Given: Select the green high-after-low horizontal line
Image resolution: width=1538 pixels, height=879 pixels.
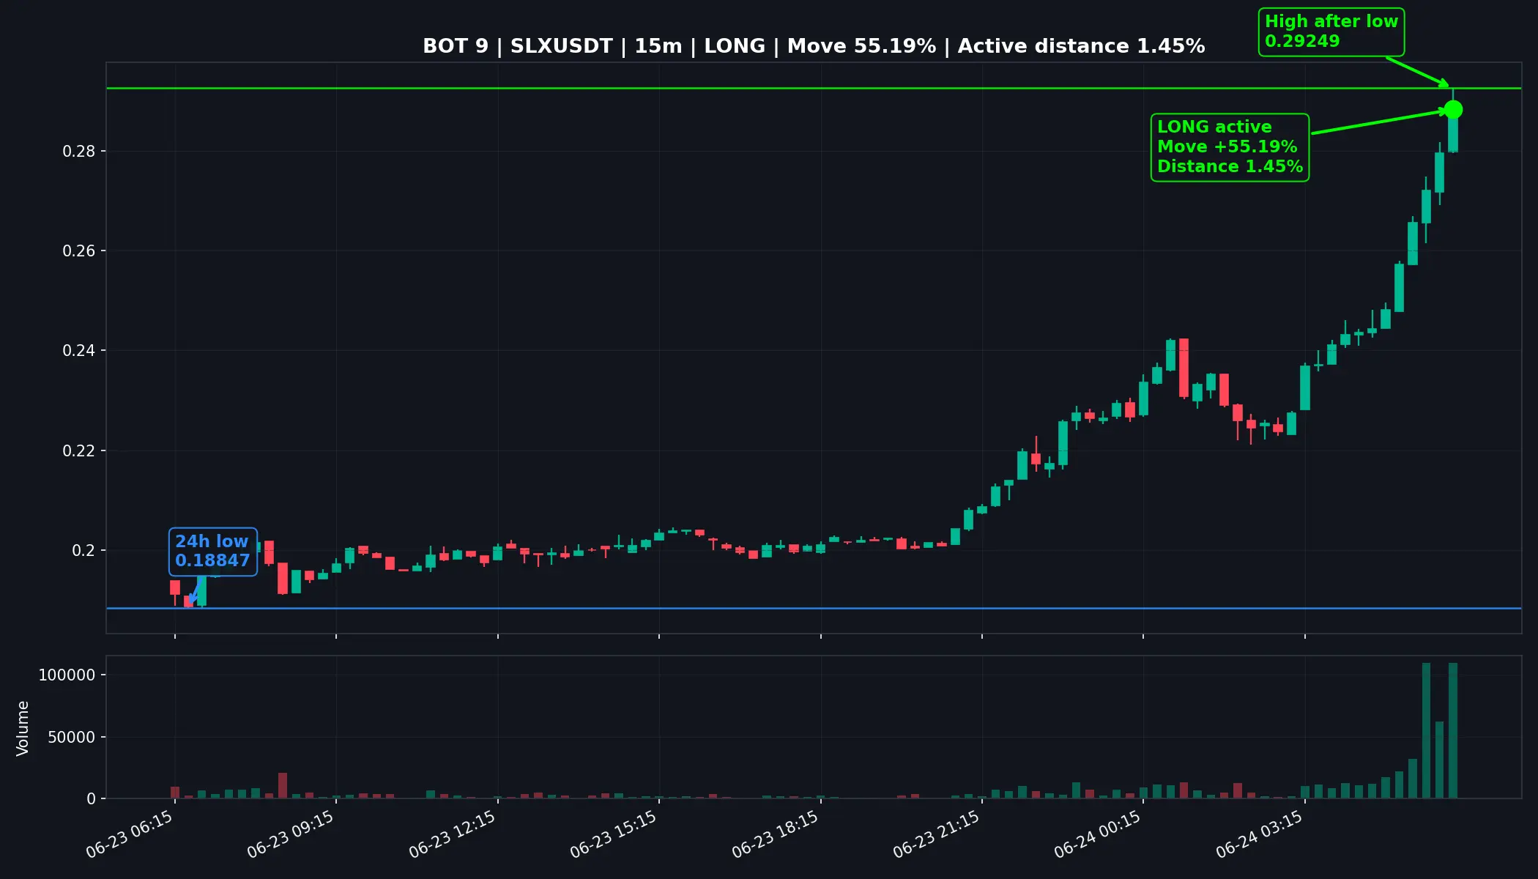Looking at the screenshot, I should point(814,89).
